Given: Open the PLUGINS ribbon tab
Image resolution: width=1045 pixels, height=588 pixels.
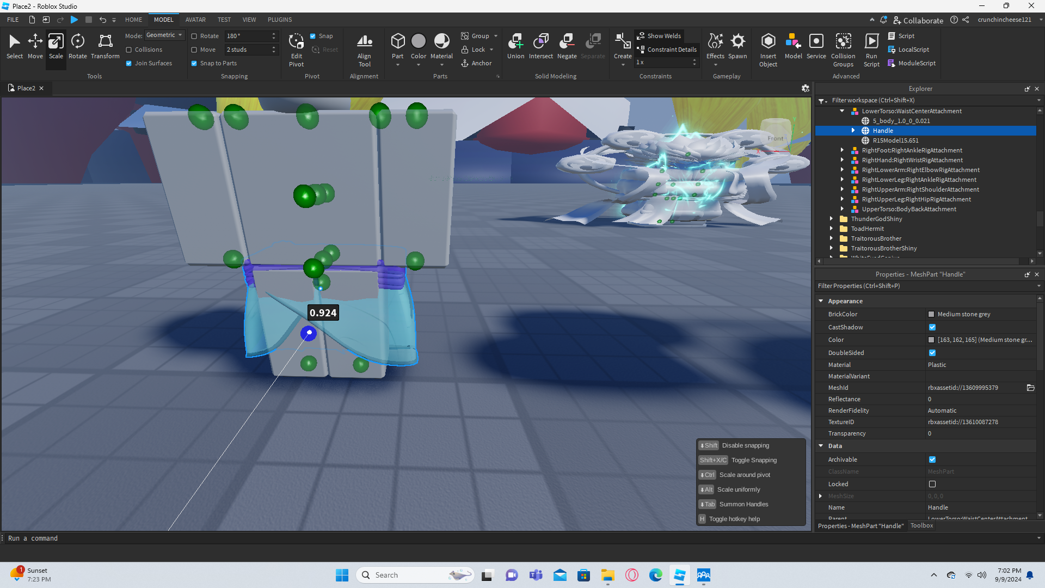Looking at the screenshot, I should tap(280, 20).
